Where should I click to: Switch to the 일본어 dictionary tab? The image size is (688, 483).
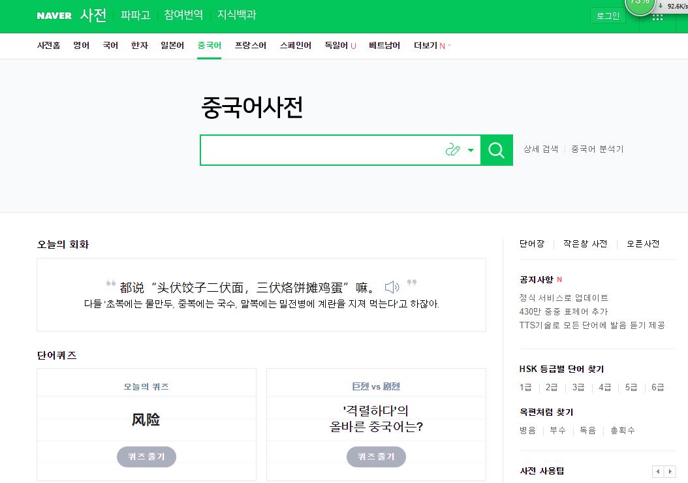click(x=172, y=46)
